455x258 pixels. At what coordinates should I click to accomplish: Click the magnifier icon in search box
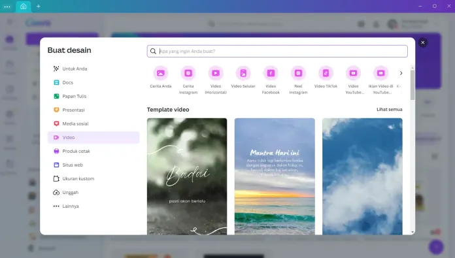(x=153, y=52)
